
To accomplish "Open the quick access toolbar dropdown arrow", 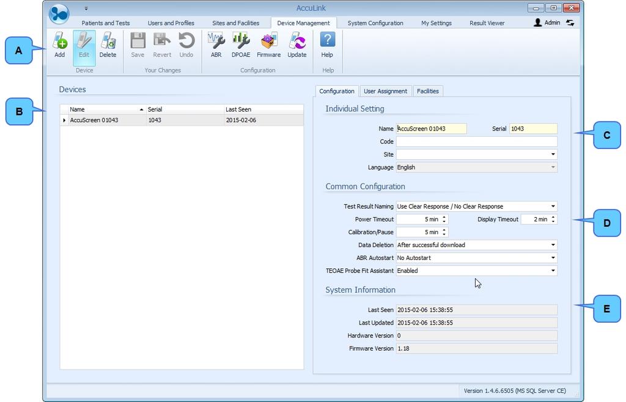I will [x=86, y=9].
